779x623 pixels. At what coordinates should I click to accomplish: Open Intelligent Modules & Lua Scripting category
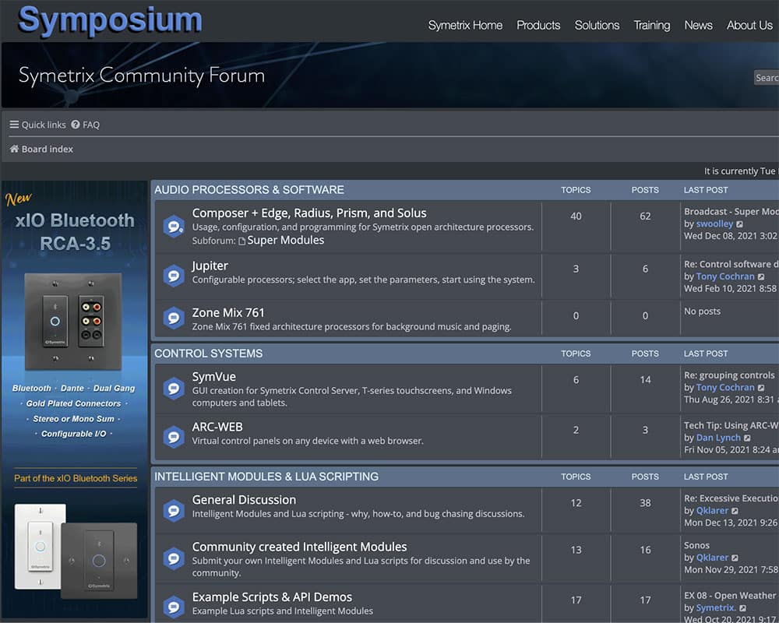click(266, 477)
